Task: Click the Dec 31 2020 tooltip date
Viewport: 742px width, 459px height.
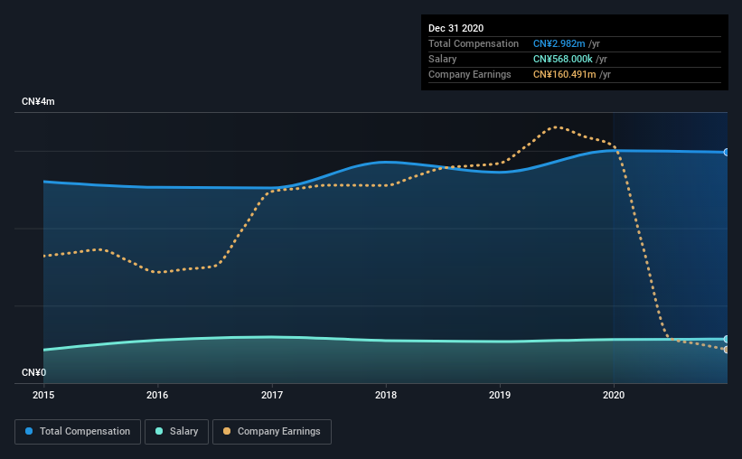Action: [x=456, y=28]
